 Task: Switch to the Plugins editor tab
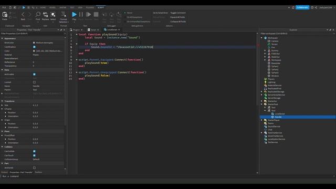76,30
